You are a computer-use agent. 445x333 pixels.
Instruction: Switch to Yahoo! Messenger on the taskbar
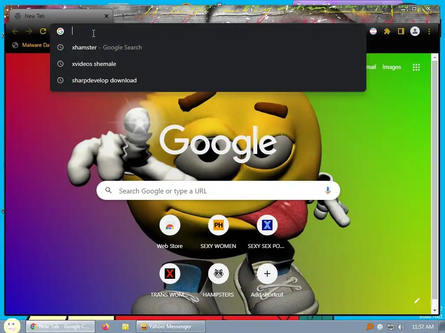170,326
